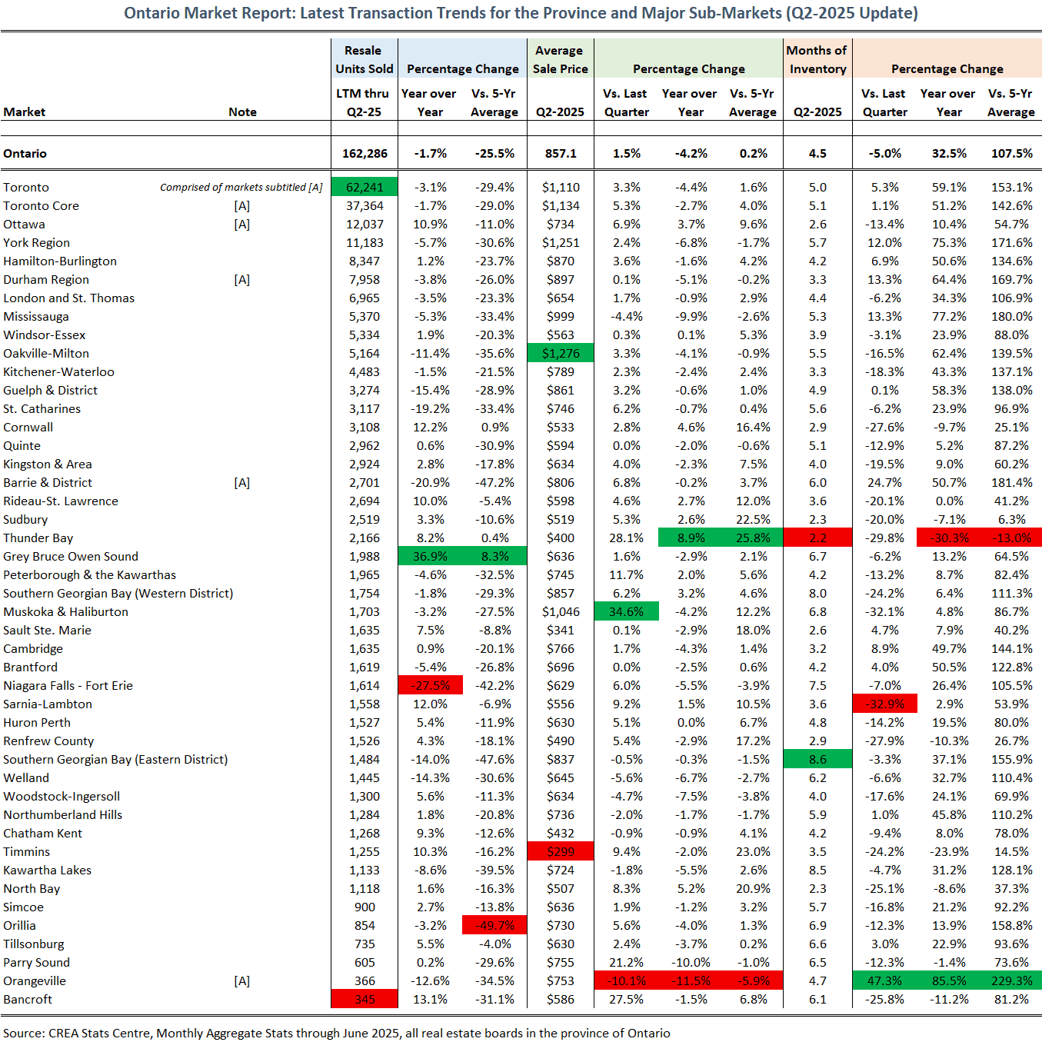Select the red $299 Timmins price cell
This screenshot has width=1042, height=1042.
tap(561, 852)
